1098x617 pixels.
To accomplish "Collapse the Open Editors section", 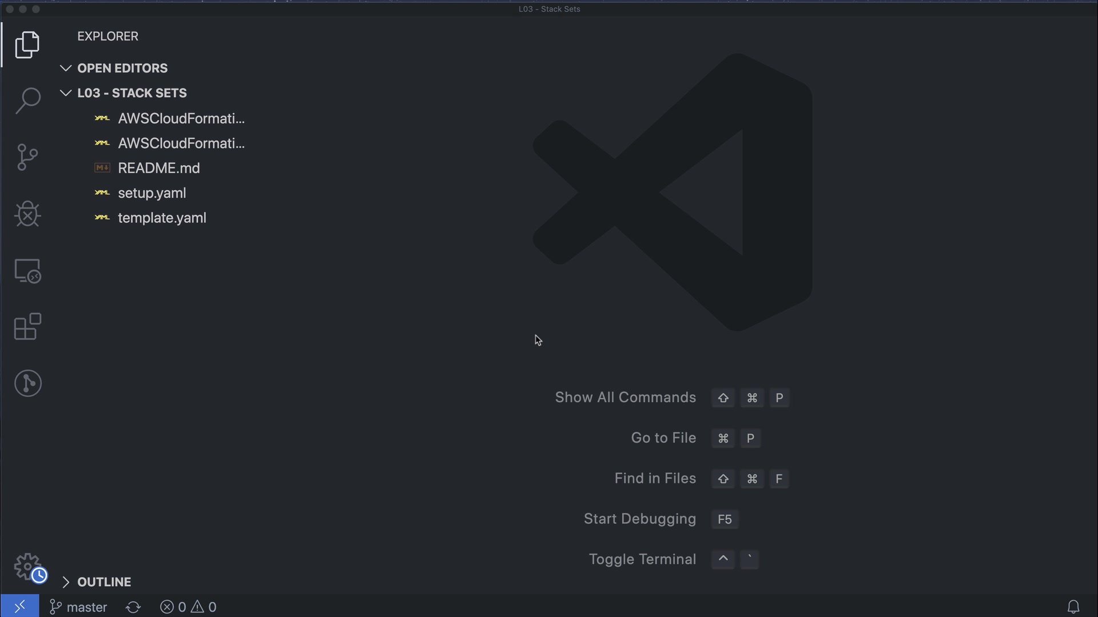I will (66, 69).
